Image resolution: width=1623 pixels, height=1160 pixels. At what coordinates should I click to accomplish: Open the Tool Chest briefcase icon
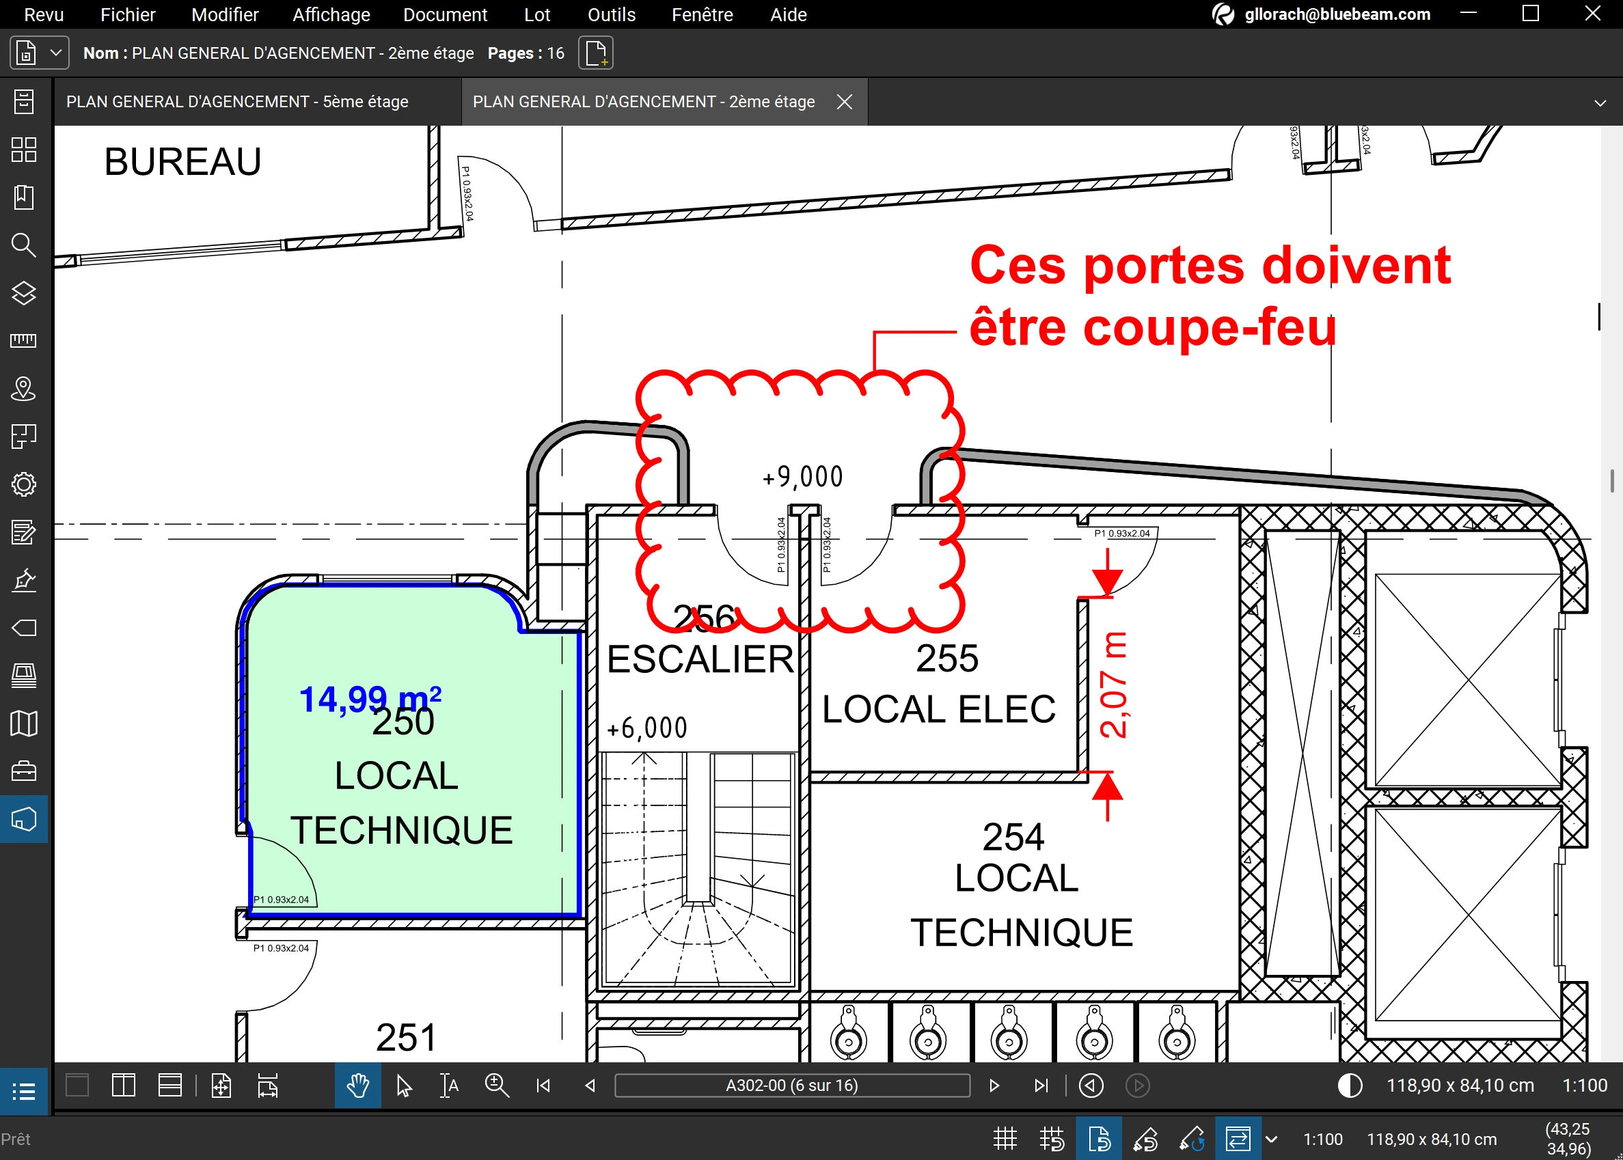(23, 771)
